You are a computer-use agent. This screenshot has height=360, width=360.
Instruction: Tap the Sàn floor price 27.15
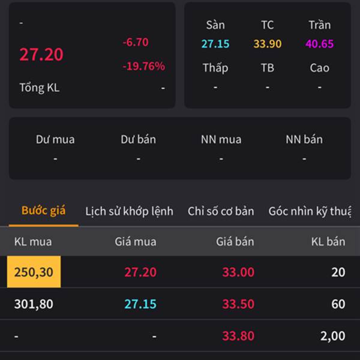(x=215, y=44)
